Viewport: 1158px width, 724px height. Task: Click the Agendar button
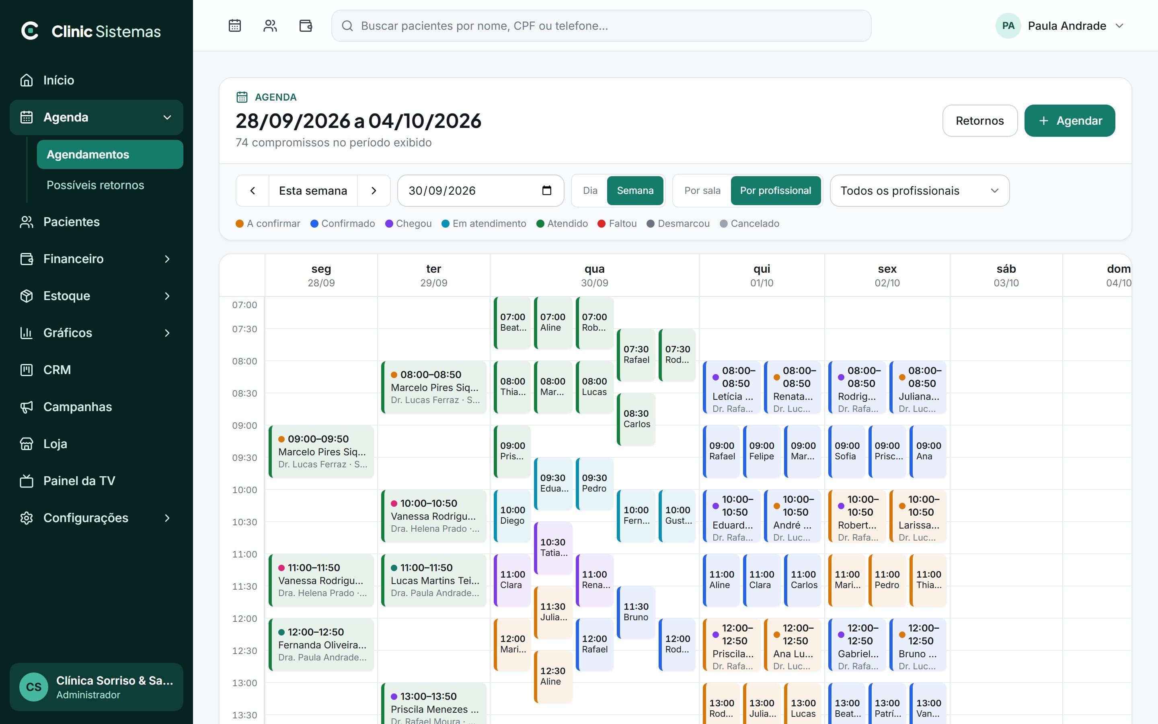(1070, 121)
